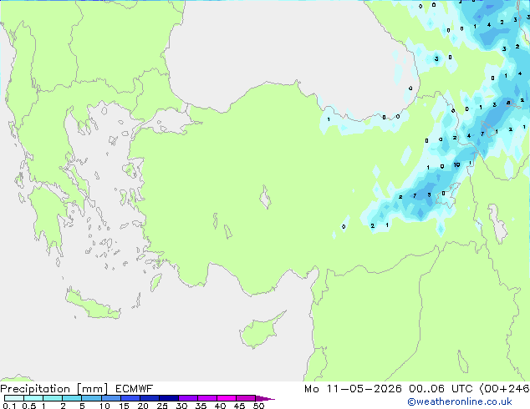
Task: Click the '00..06 UTC' time range text
Action: 441,389
